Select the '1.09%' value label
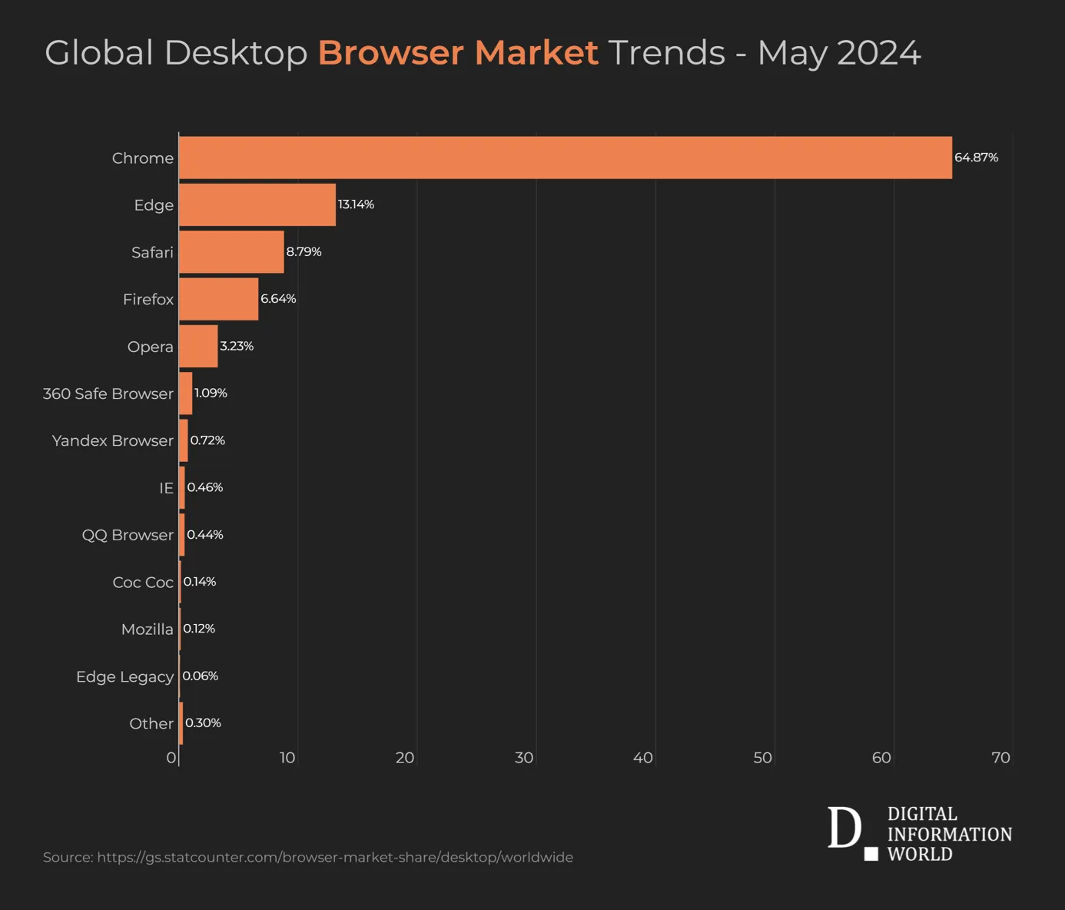The height and width of the screenshot is (910, 1065). pos(211,394)
